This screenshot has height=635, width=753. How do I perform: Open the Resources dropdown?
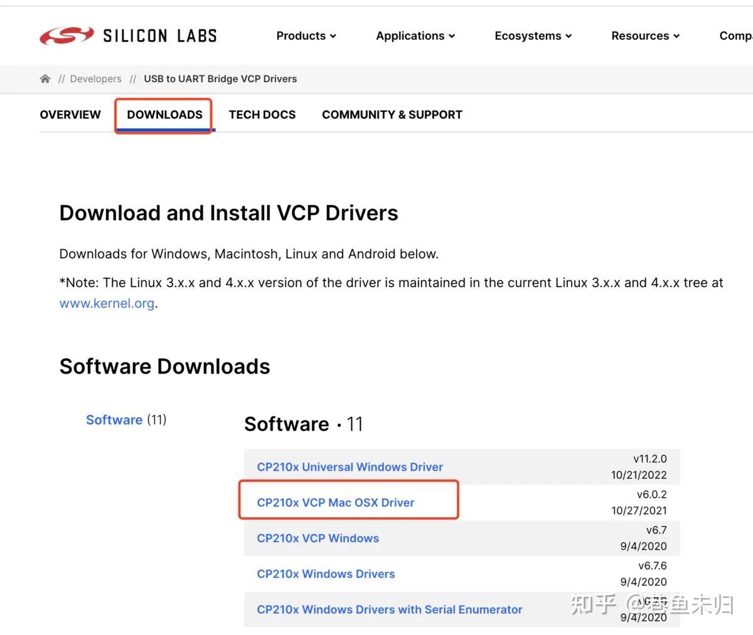645,36
